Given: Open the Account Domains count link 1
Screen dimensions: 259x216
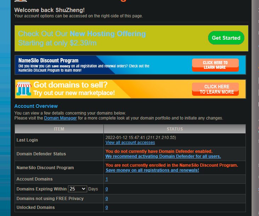Looking at the screenshot, I should click(x=107, y=179).
